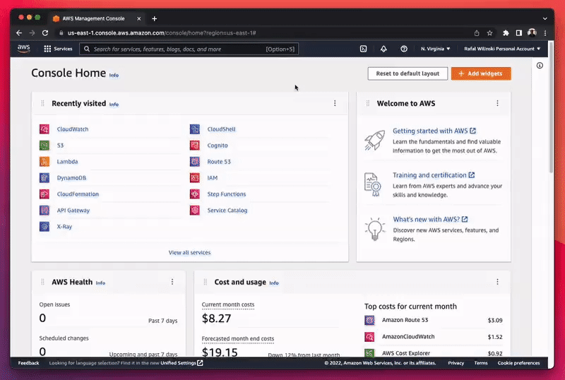565x380 pixels.
Task: Grab the Recently visited widget drag handle
Action: point(42,103)
